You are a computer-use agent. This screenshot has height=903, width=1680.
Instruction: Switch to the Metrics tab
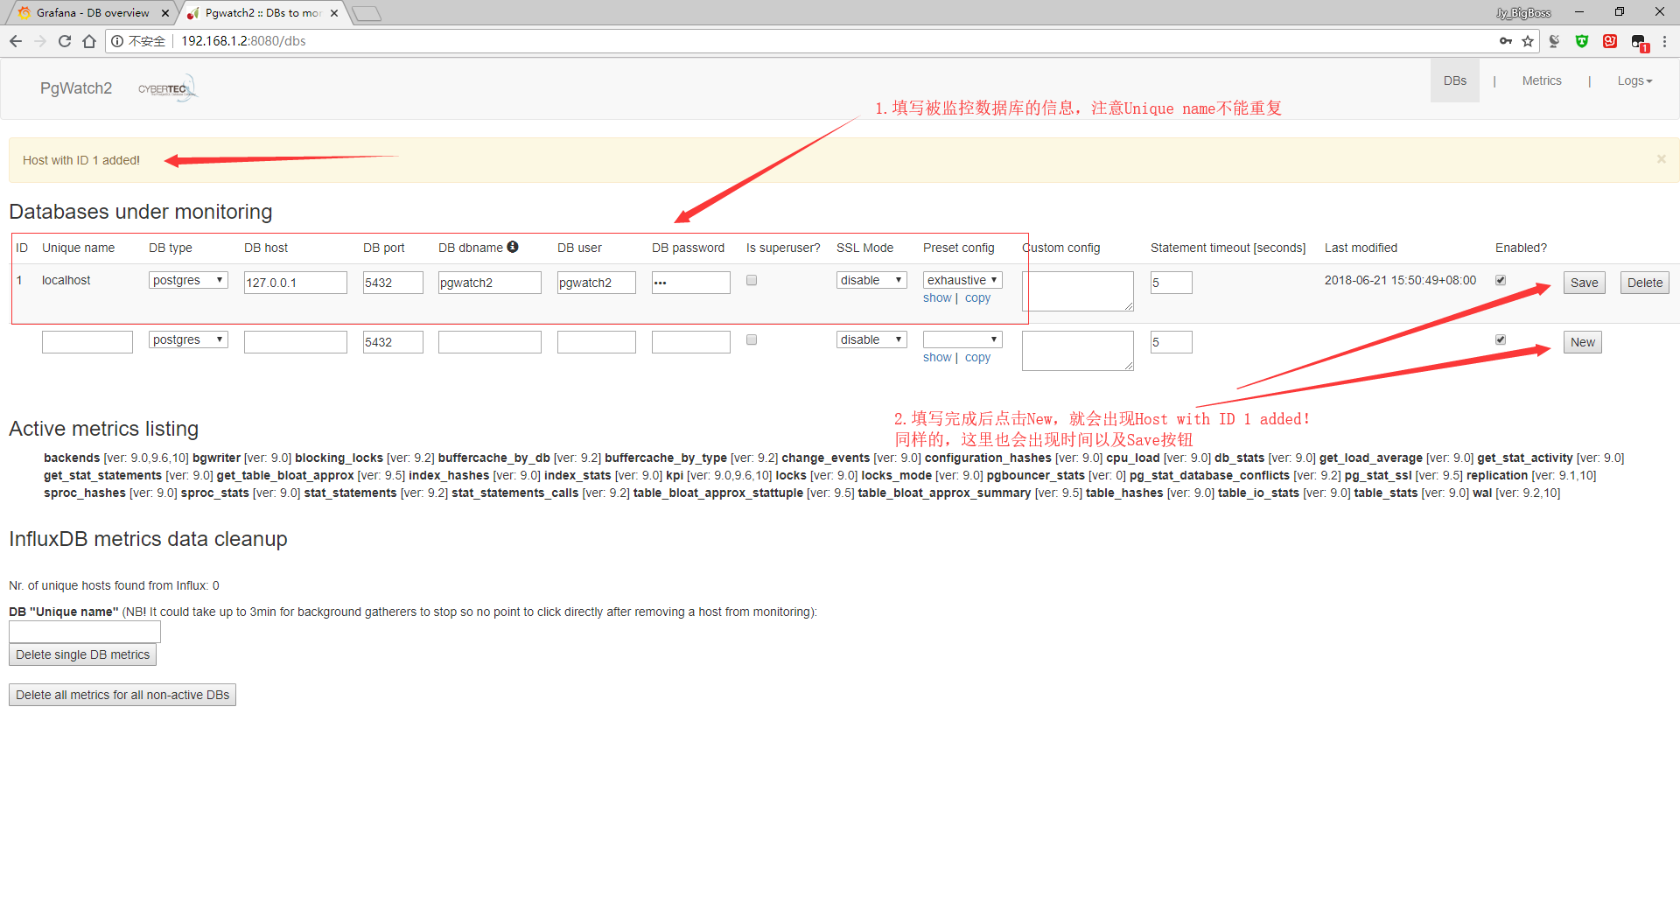(x=1541, y=80)
